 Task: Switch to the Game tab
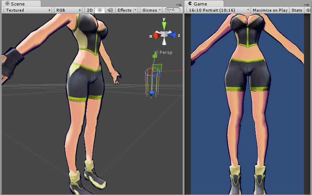tap(204, 4)
